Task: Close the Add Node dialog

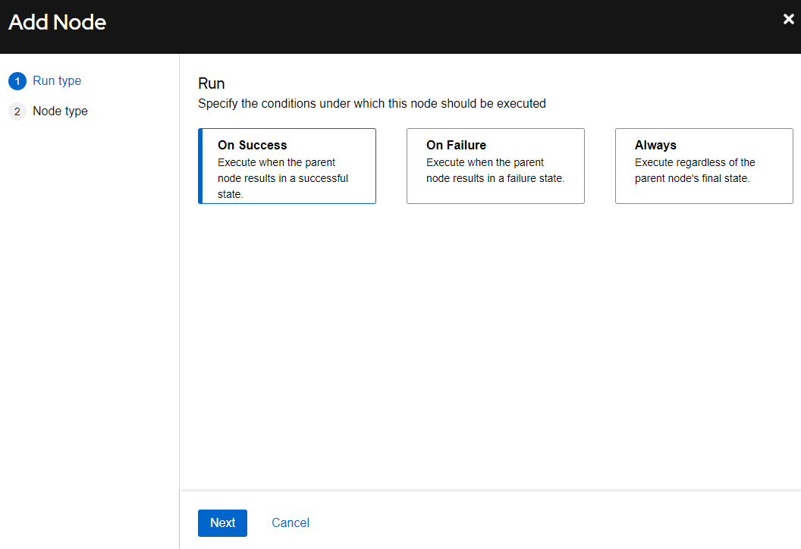Action: (788, 20)
